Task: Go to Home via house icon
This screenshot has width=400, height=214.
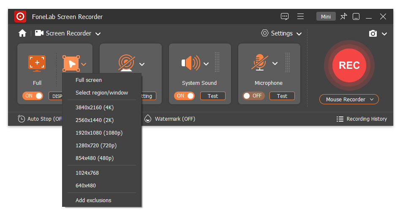Action: (22, 33)
